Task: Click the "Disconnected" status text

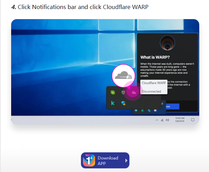Action: pos(151,91)
